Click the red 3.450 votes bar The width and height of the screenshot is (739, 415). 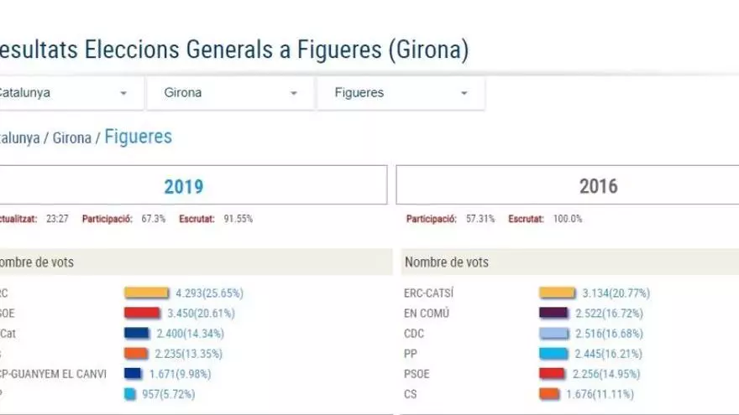142,314
